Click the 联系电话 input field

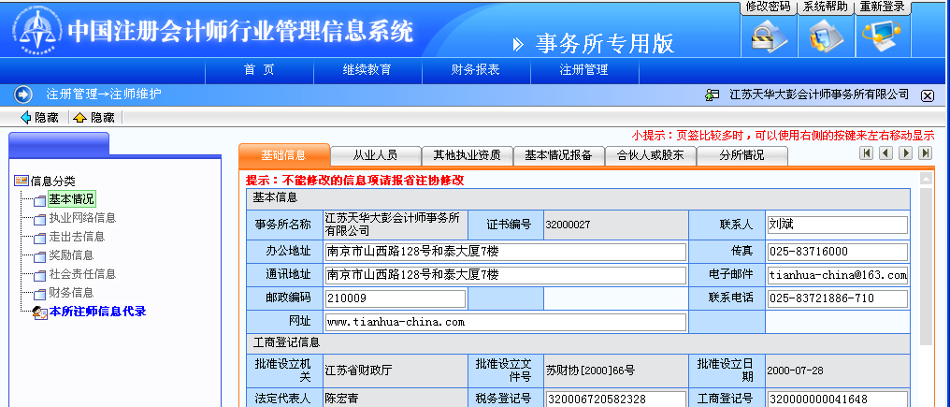coord(837,299)
